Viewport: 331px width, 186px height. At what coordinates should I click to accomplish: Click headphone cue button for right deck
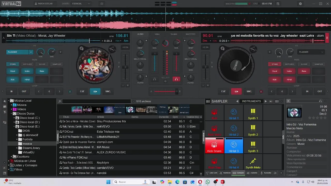(x=176, y=79)
